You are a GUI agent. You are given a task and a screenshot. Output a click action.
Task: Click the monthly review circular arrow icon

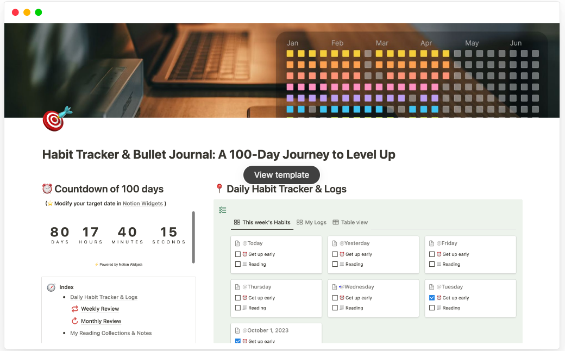(x=75, y=321)
